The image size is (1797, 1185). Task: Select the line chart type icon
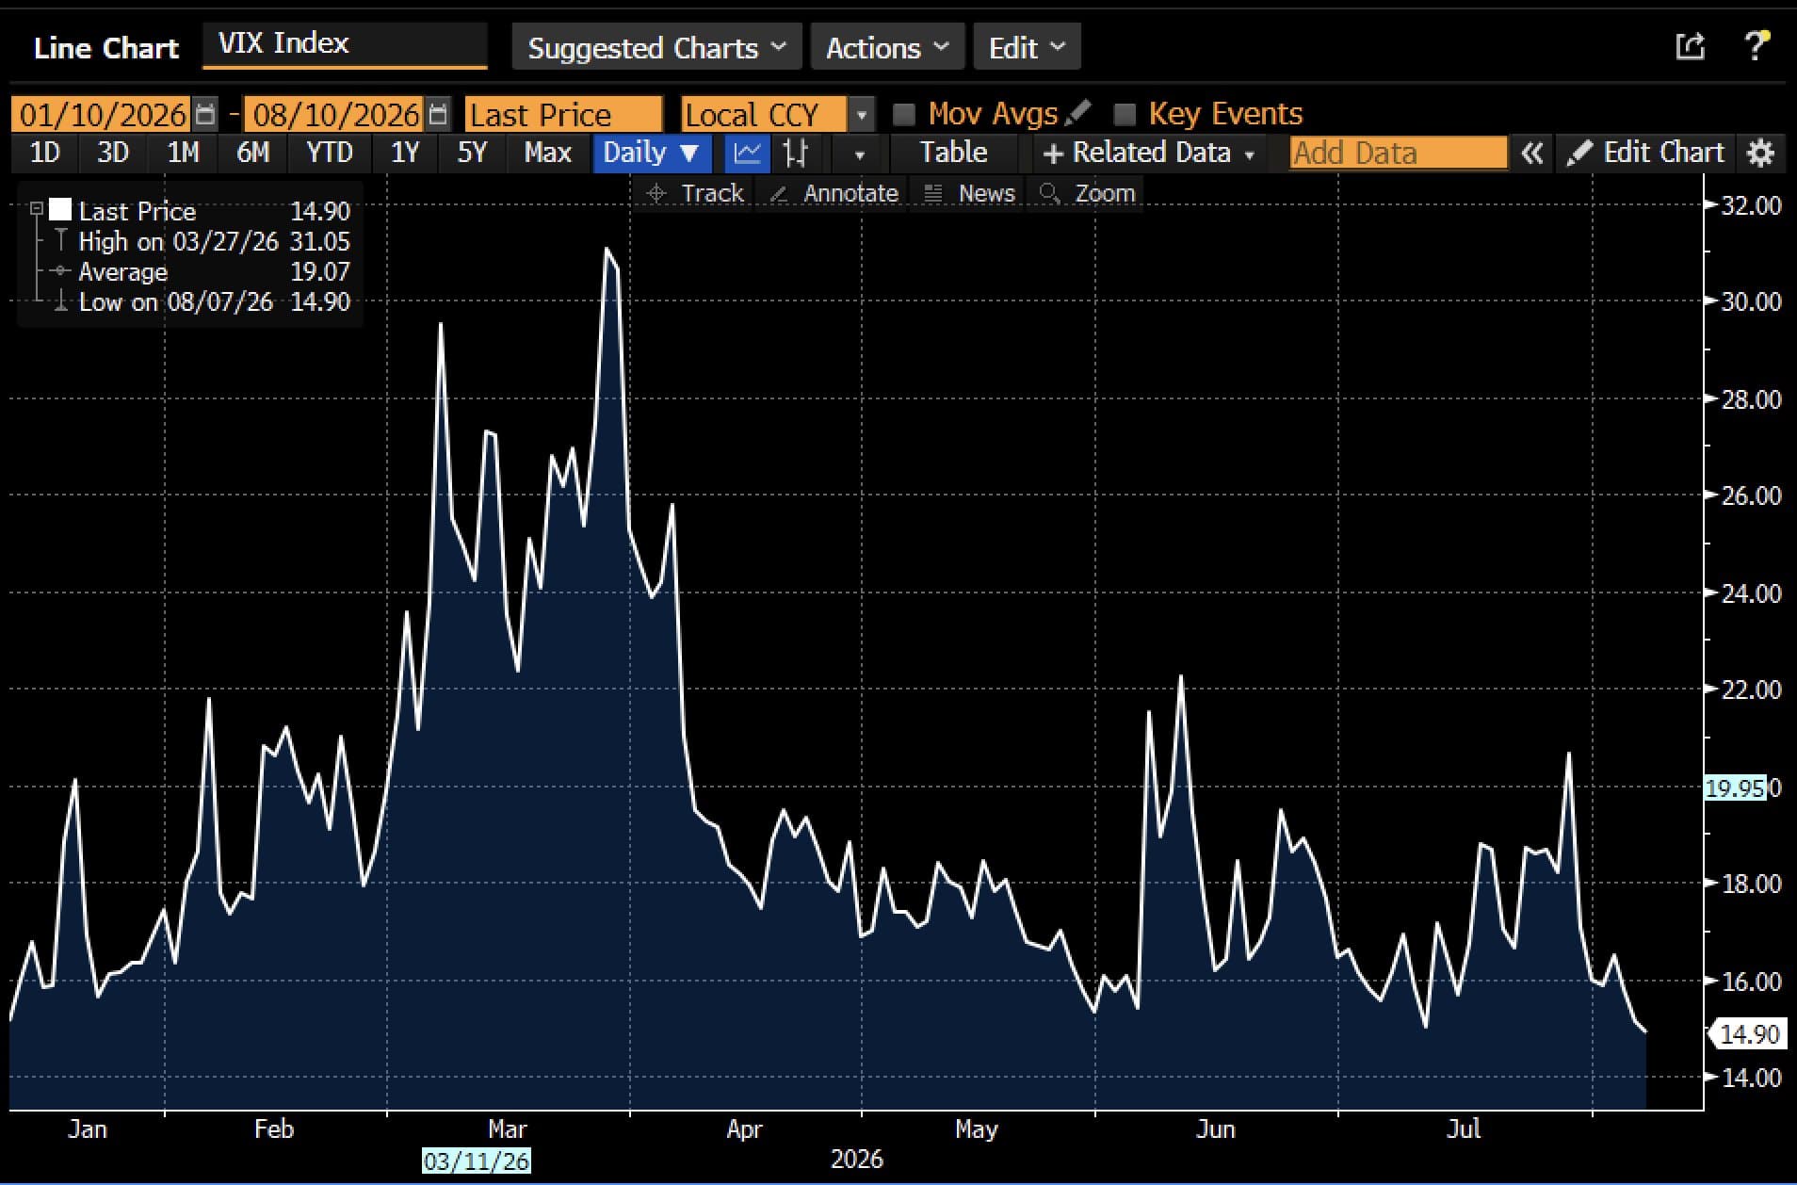tap(747, 153)
